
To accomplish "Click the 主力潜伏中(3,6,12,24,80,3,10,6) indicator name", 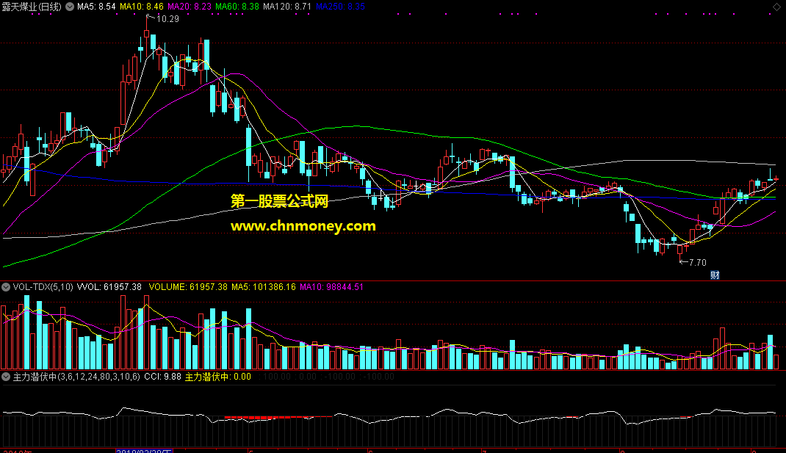I will tap(76, 377).
